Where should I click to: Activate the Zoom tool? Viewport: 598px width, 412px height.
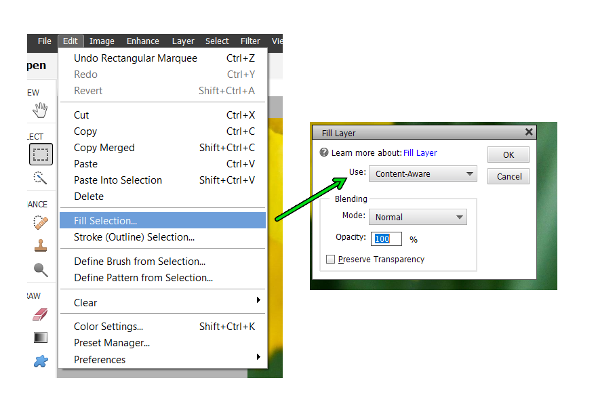(x=40, y=270)
